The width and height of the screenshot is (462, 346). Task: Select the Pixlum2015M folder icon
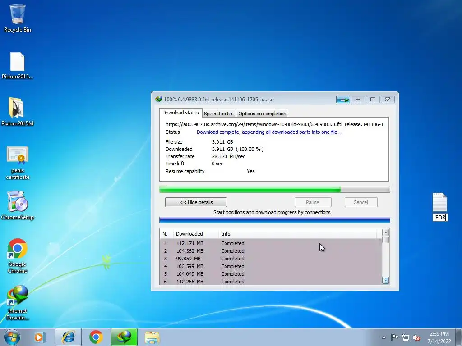18,112
